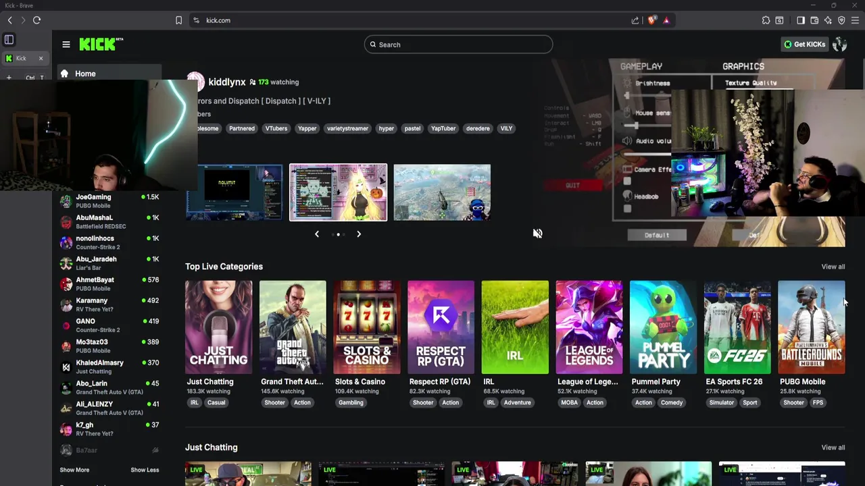
Task: Open the PUBG Mobile category card
Action: [x=812, y=327]
